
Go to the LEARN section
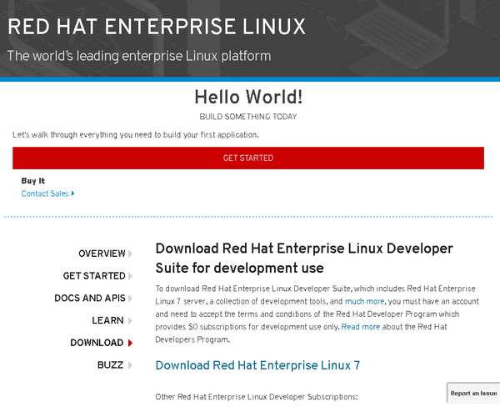point(107,320)
